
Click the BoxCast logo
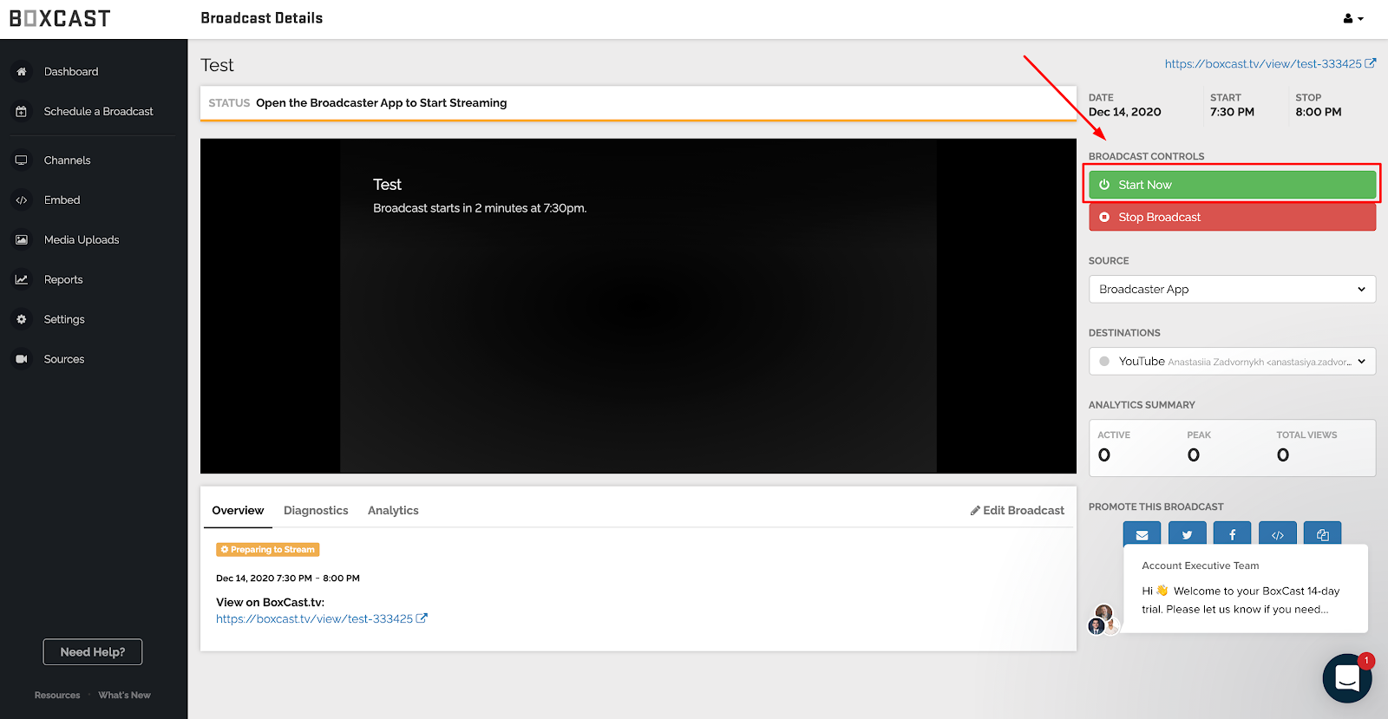pyautogui.click(x=60, y=18)
